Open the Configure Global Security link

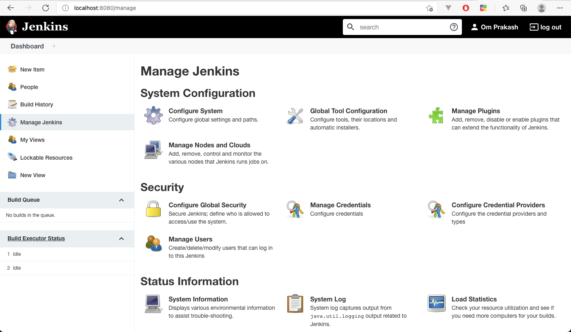tap(208, 205)
